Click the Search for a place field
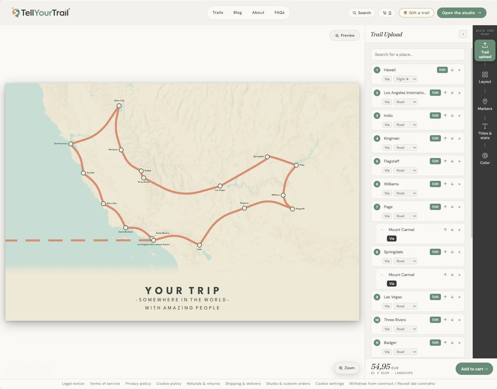The image size is (497, 389). tap(417, 54)
